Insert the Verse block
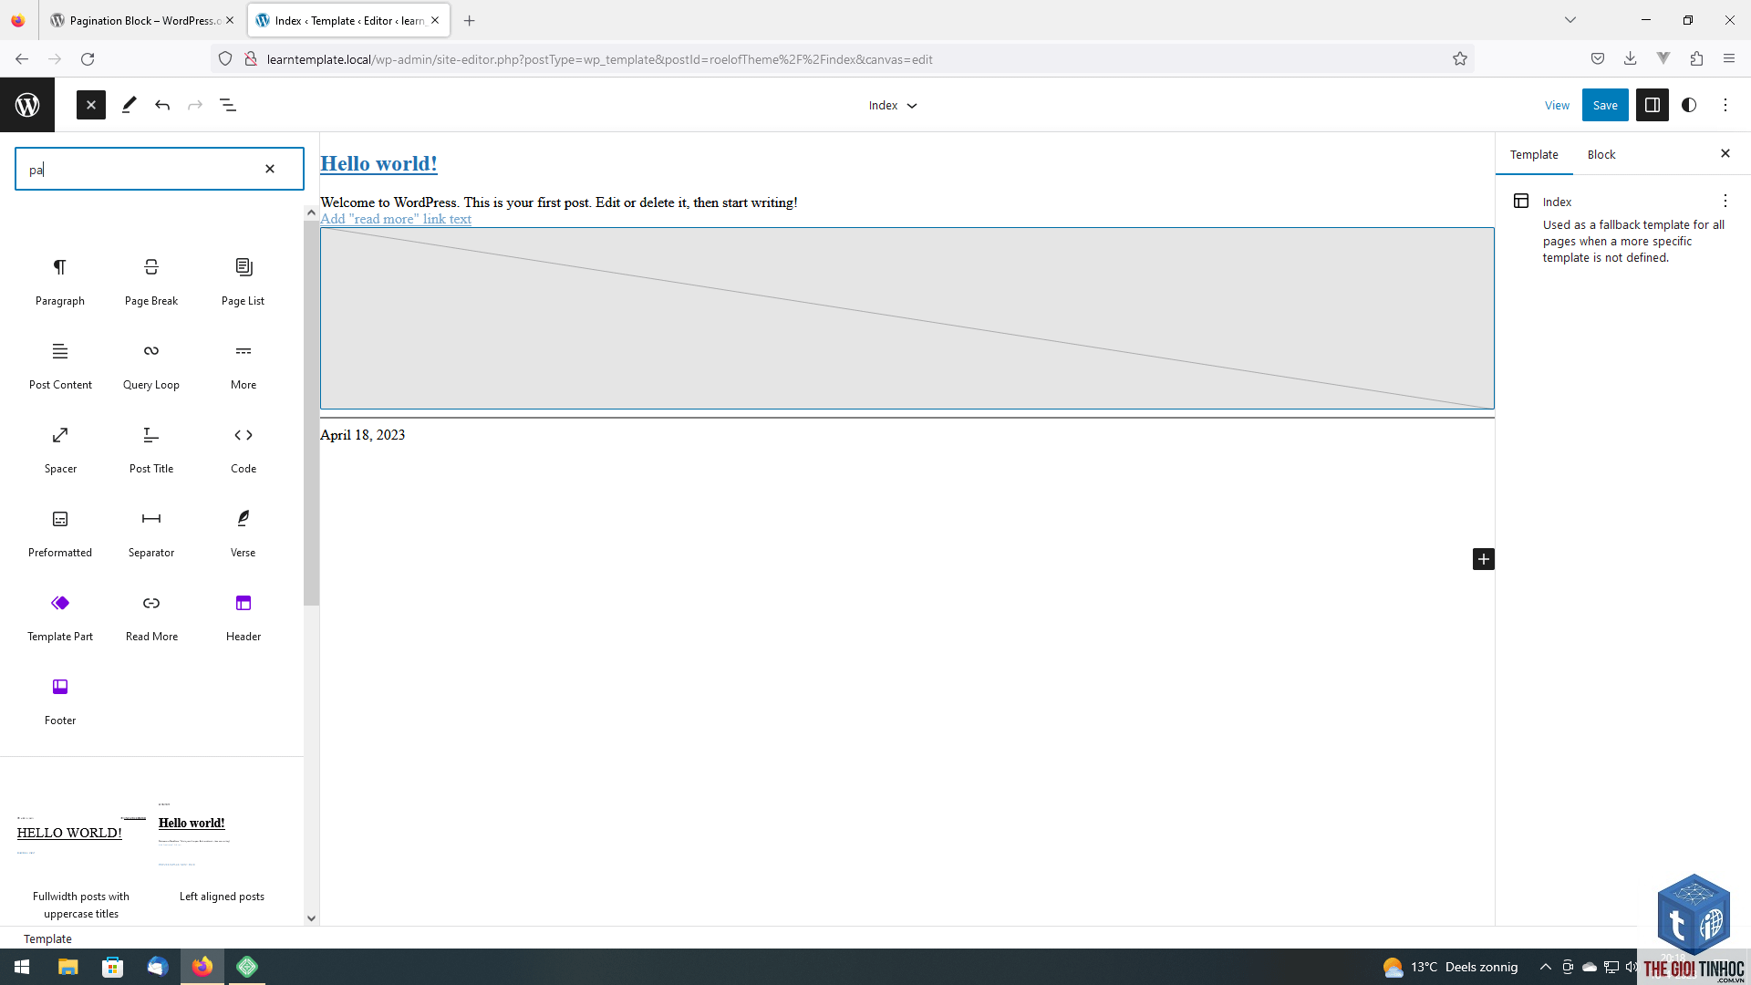 pos(243,533)
